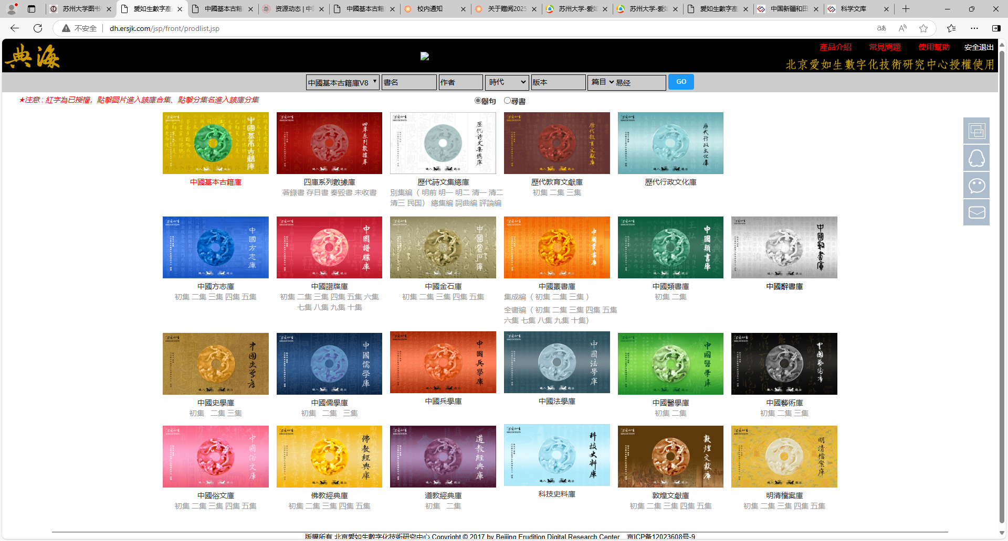Open the 中國醫學庫 cover image
Viewport: 1008px width, 541px height.
(670, 364)
